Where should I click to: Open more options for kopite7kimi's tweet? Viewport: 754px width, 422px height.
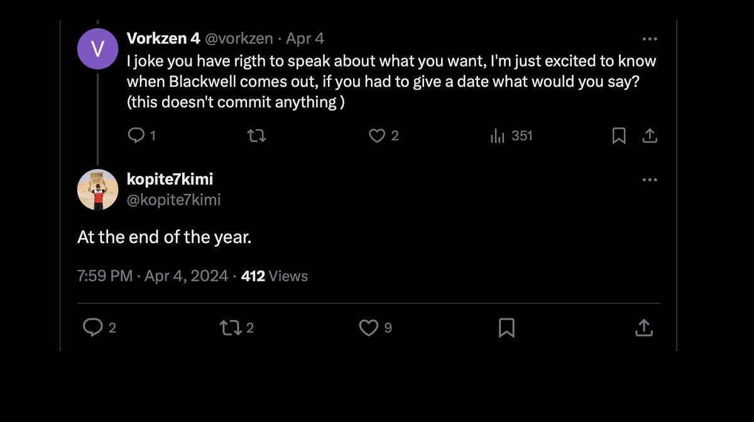click(650, 180)
